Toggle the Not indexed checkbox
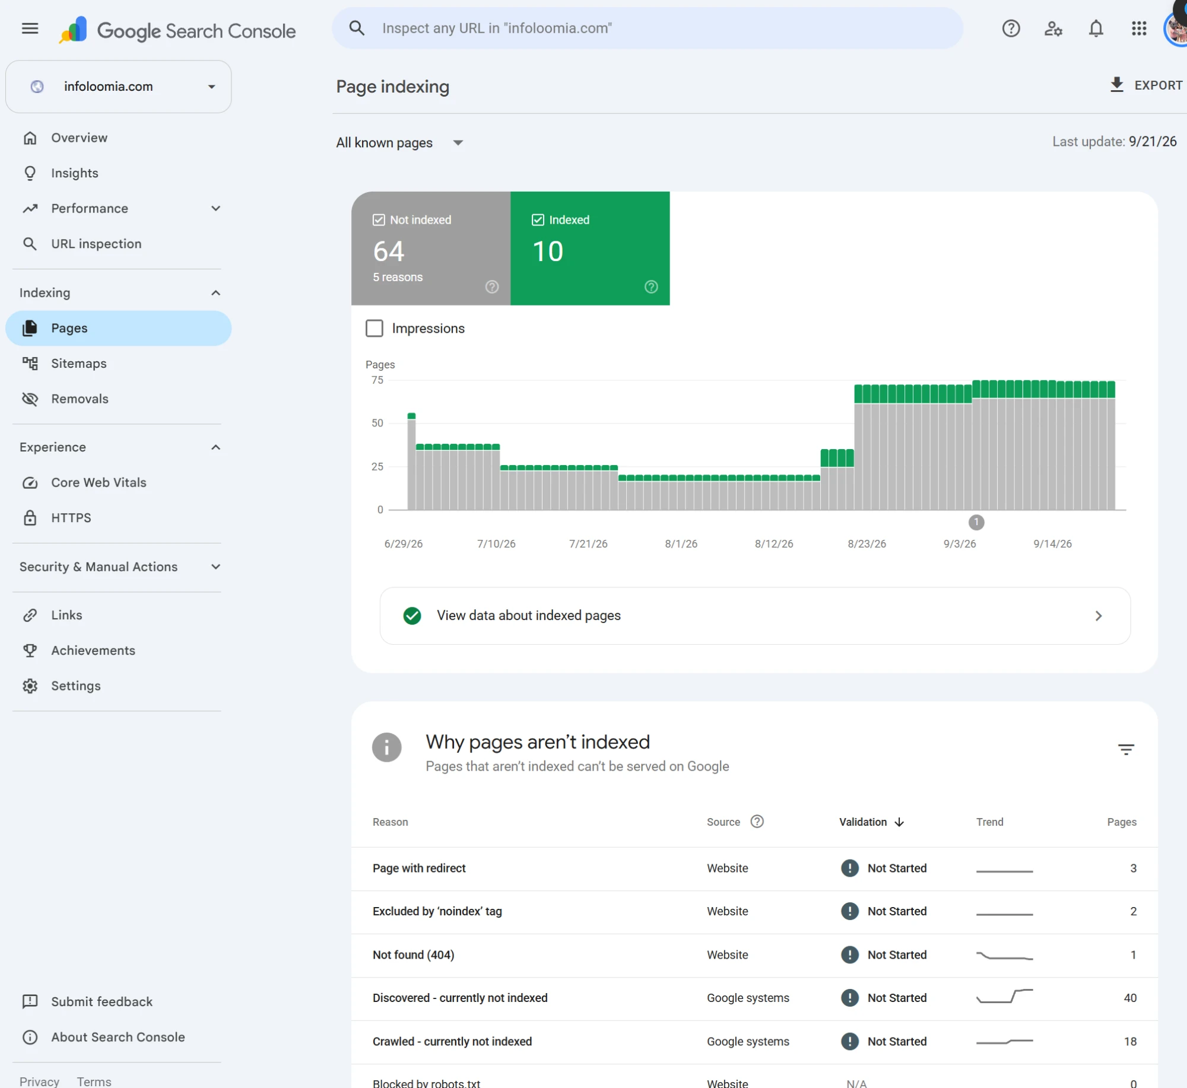 point(379,220)
